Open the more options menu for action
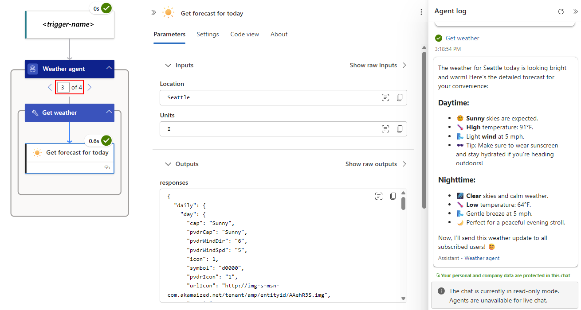Viewport: 581px width, 310px height. [421, 12]
